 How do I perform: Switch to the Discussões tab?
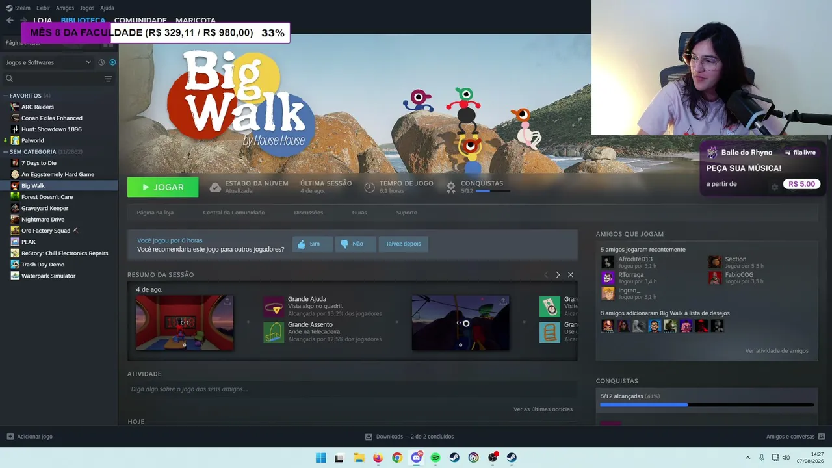tap(308, 213)
